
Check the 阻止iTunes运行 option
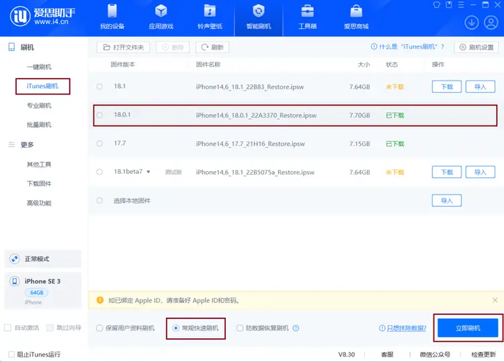(11, 354)
